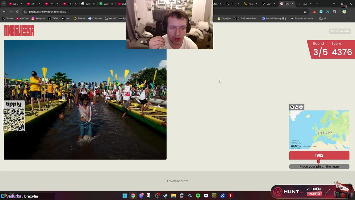Open Spotify from the taskbar

[198, 196]
